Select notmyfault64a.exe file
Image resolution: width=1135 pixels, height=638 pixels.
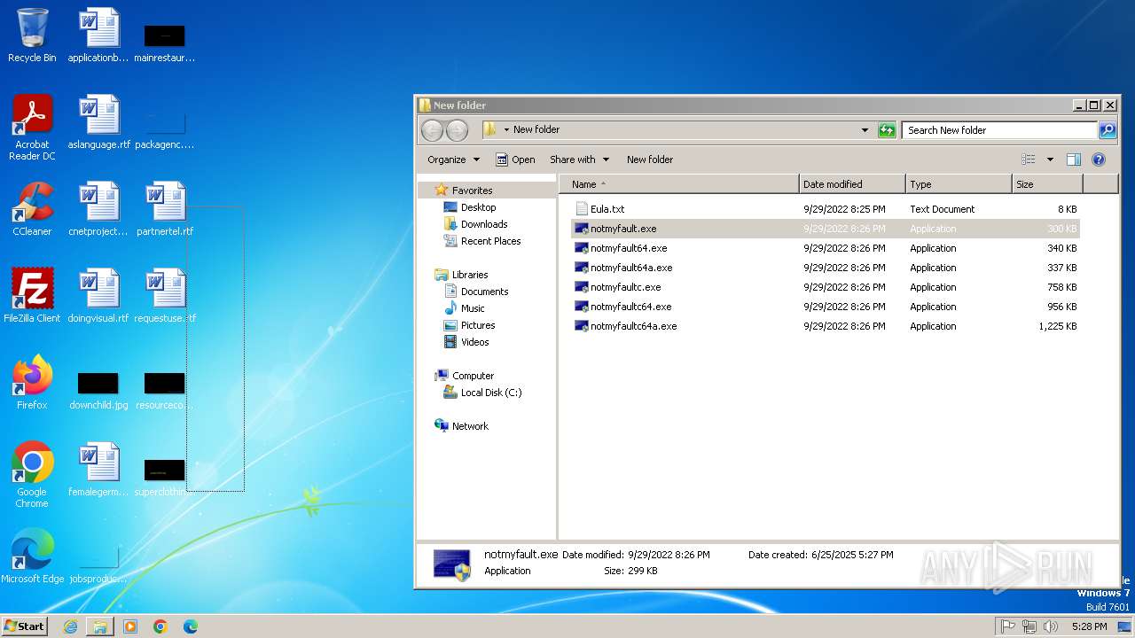825,268
